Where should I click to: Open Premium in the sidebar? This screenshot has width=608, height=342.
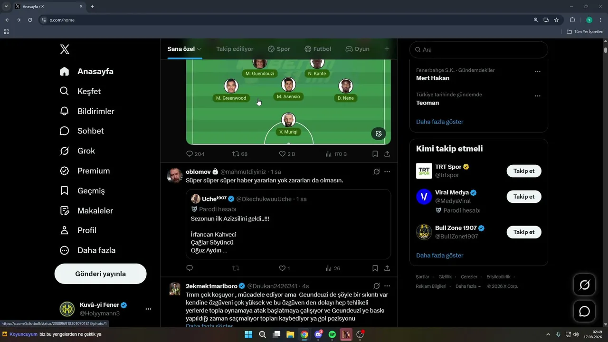pyautogui.click(x=85, y=171)
